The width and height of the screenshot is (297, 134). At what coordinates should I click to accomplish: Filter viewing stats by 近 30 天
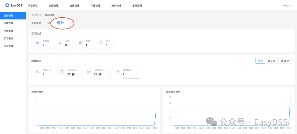[285, 61]
